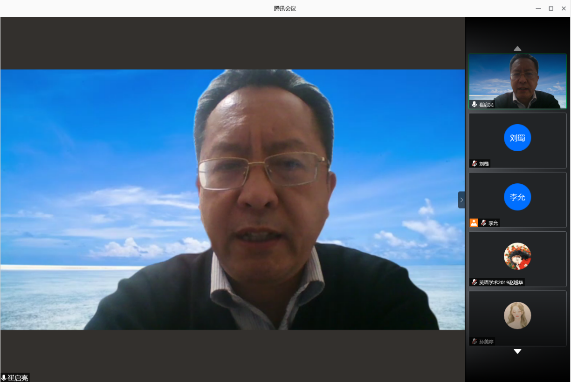Image resolution: width=571 pixels, height=382 pixels.
Task: Click muted mic icon for 英语学术2019赵越华
Action: [475, 282]
